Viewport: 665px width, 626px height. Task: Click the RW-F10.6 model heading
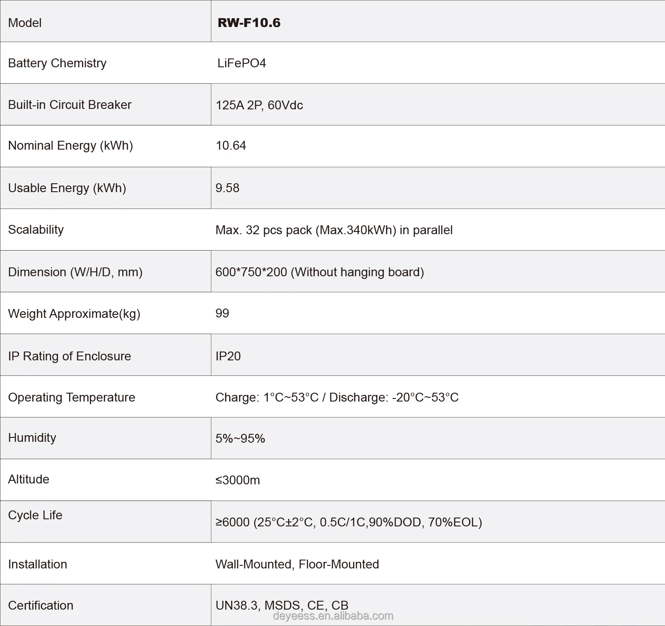(x=249, y=23)
